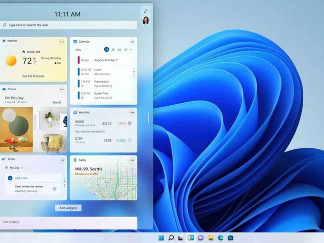This screenshot has width=324, height=243.
Task: Select day 25 in the Calendar widget
Action: click(113, 50)
